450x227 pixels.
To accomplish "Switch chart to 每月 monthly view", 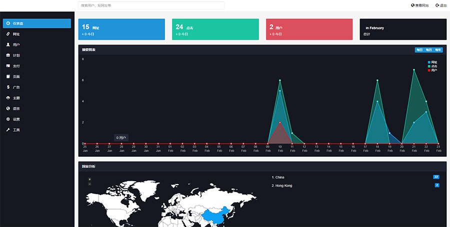I will pyautogui.click(x=428, y=50).
